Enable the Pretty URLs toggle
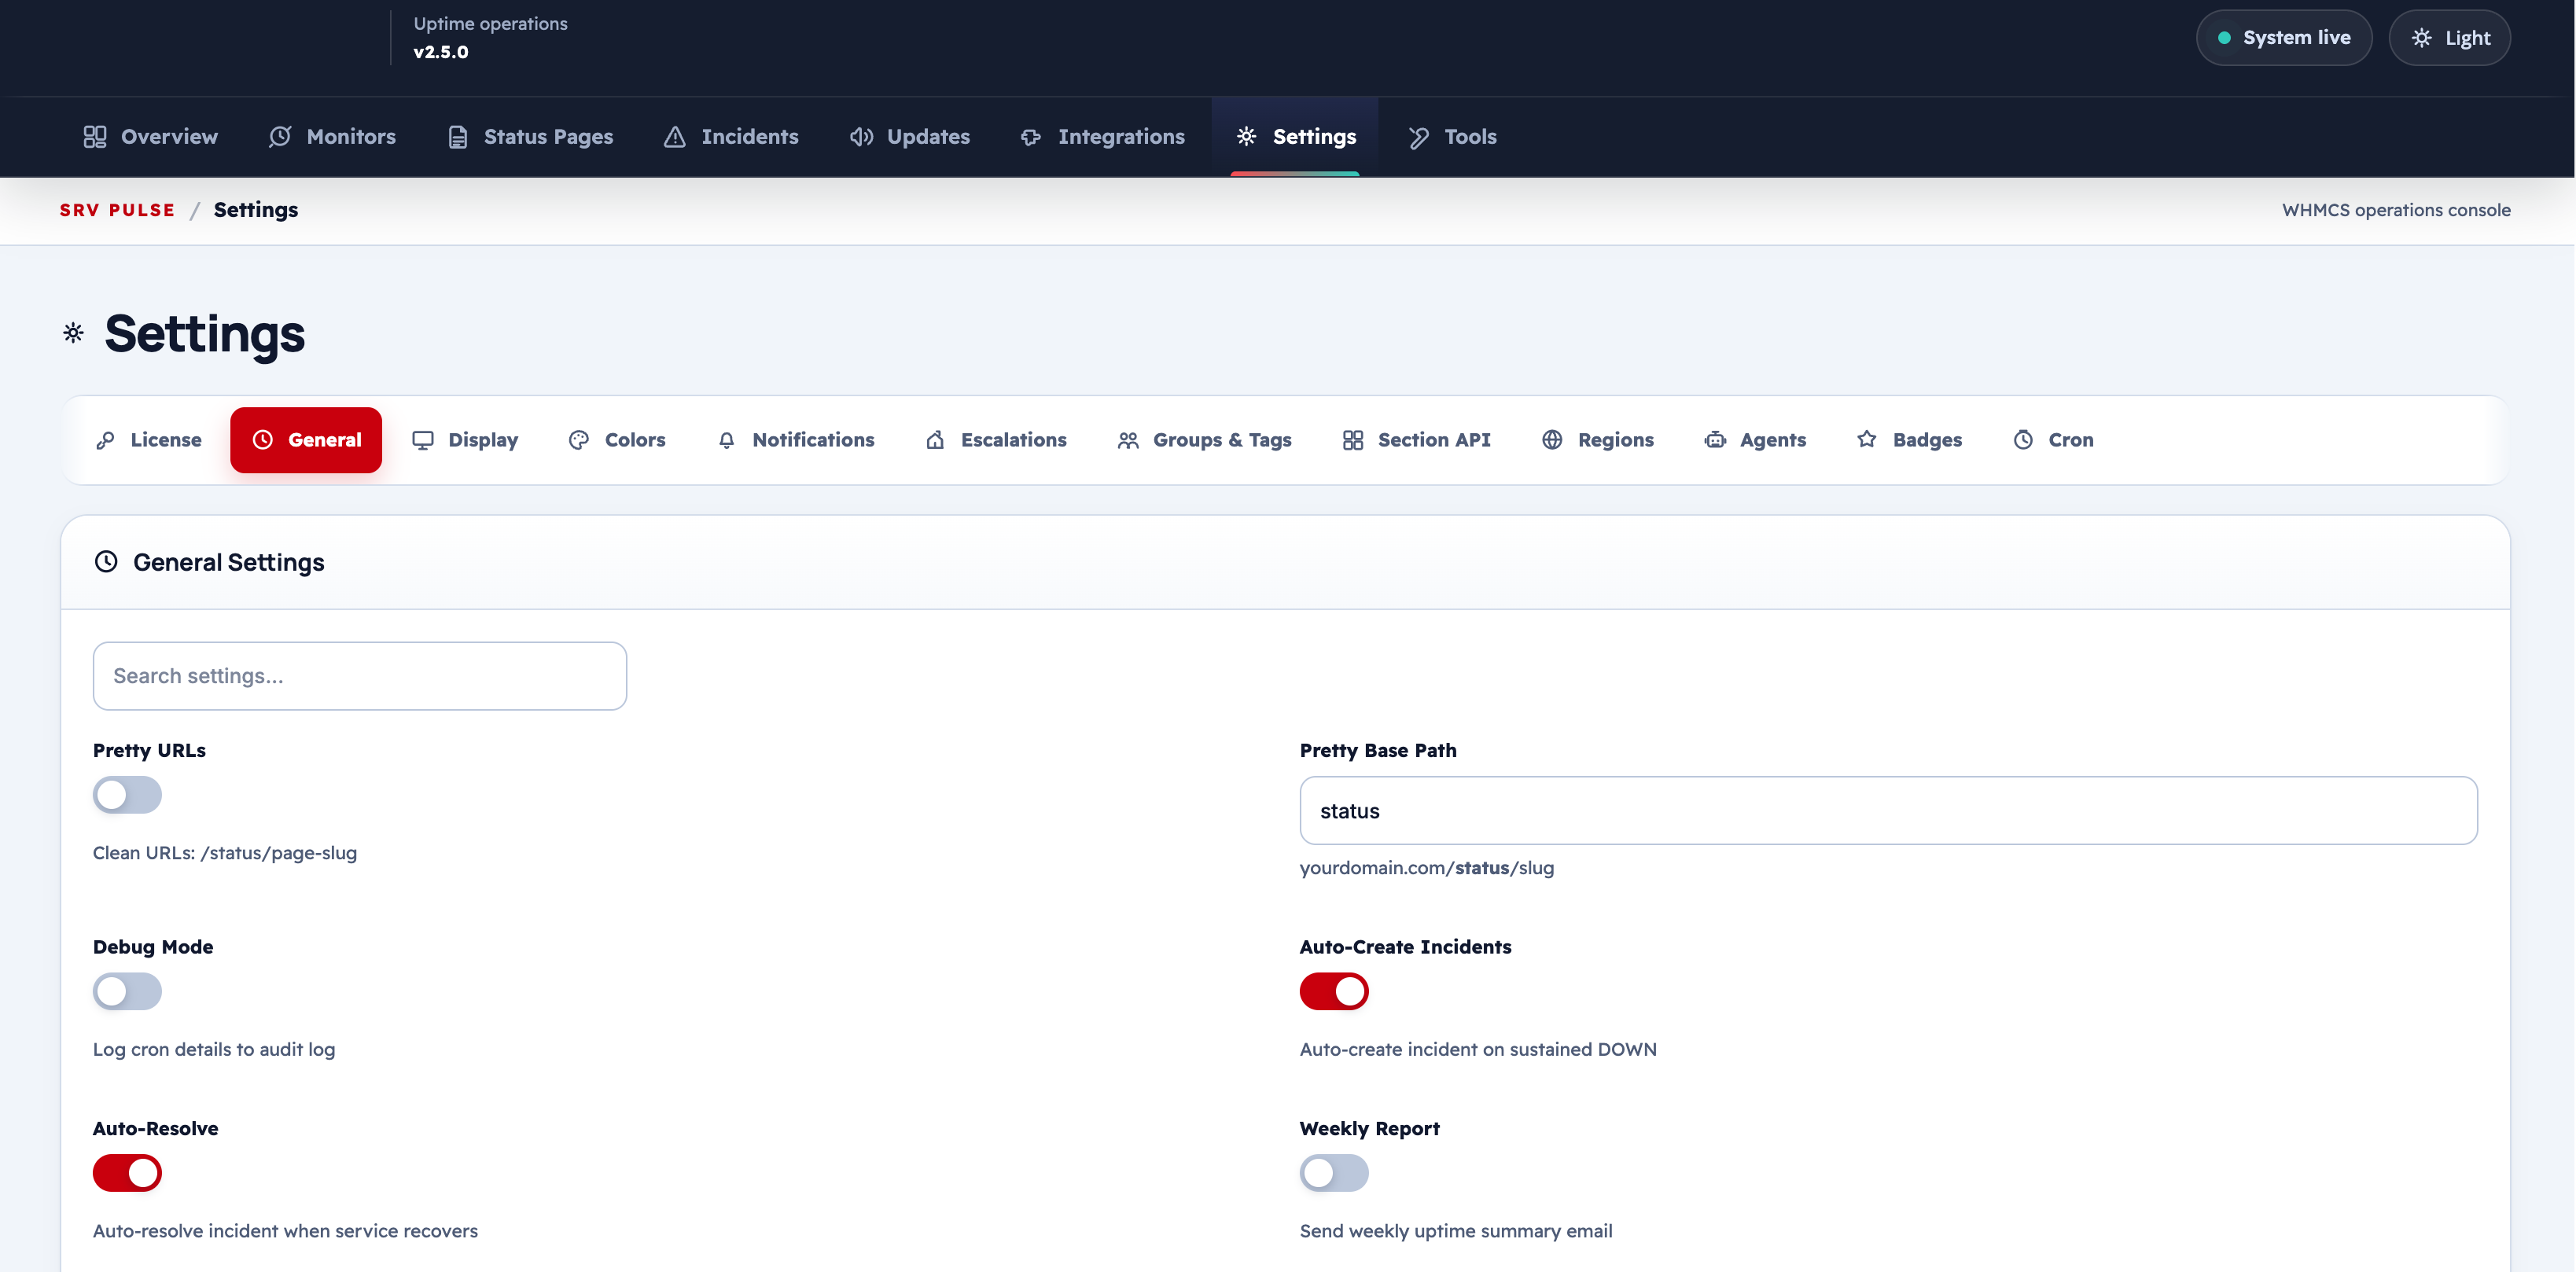The width and height of the screenshot is (2576, 1272). (x=127, y=795)
